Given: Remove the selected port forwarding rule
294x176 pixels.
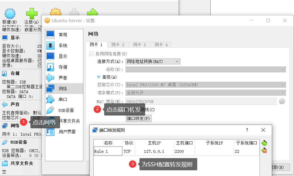Looking at the screenshot, I should pos(264,151).
